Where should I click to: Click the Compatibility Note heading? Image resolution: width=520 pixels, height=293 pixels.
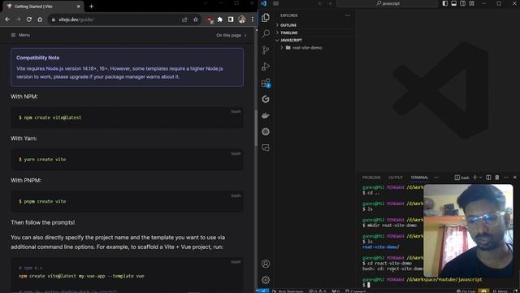click(x=38, y=58)
